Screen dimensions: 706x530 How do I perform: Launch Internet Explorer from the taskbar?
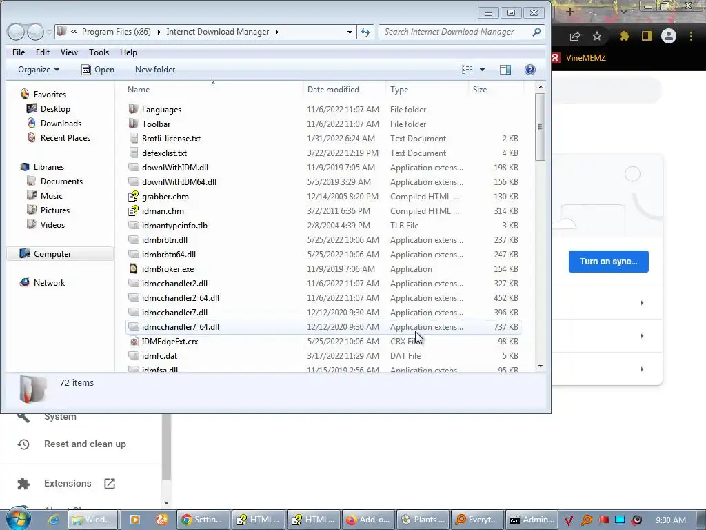[53, 520]
